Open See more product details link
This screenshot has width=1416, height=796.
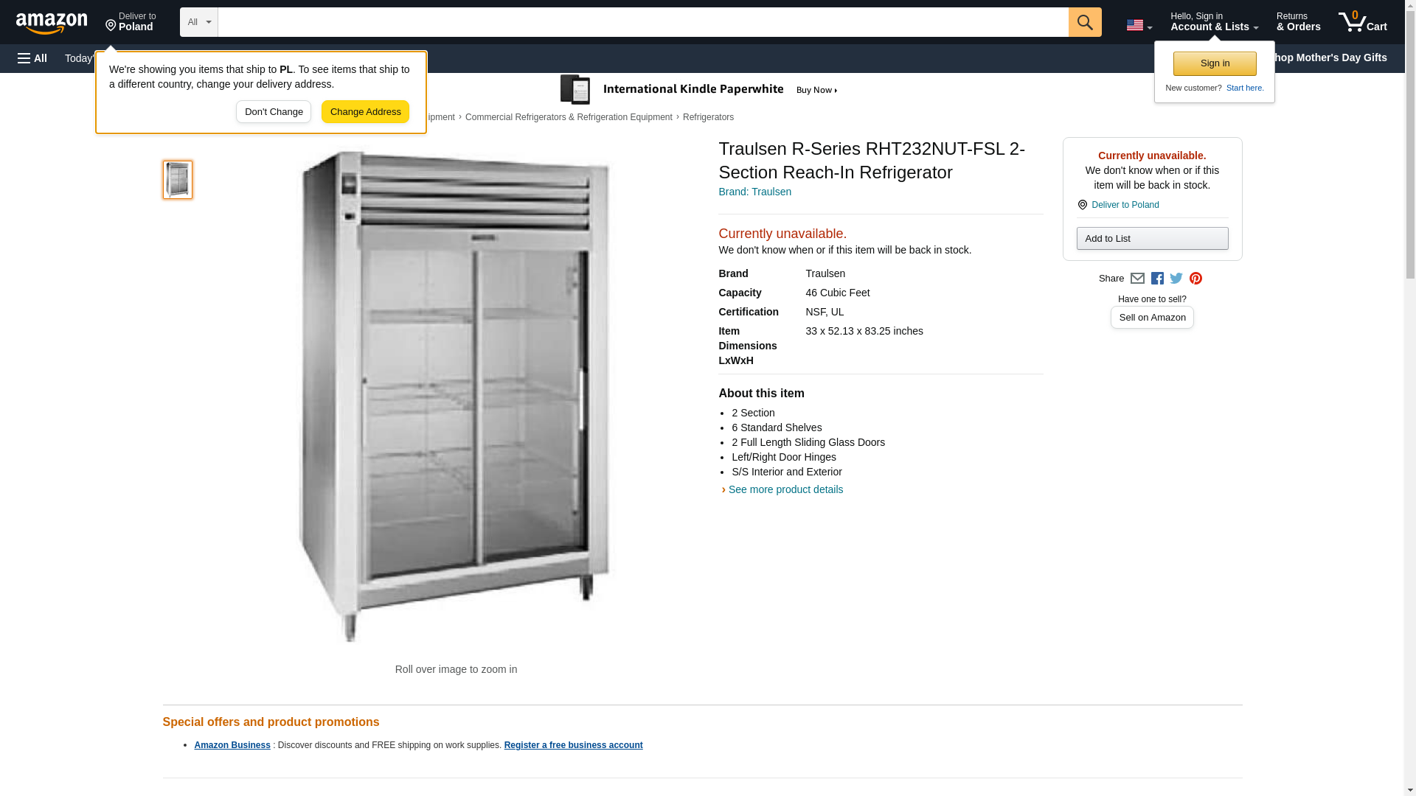coord(785,489)
